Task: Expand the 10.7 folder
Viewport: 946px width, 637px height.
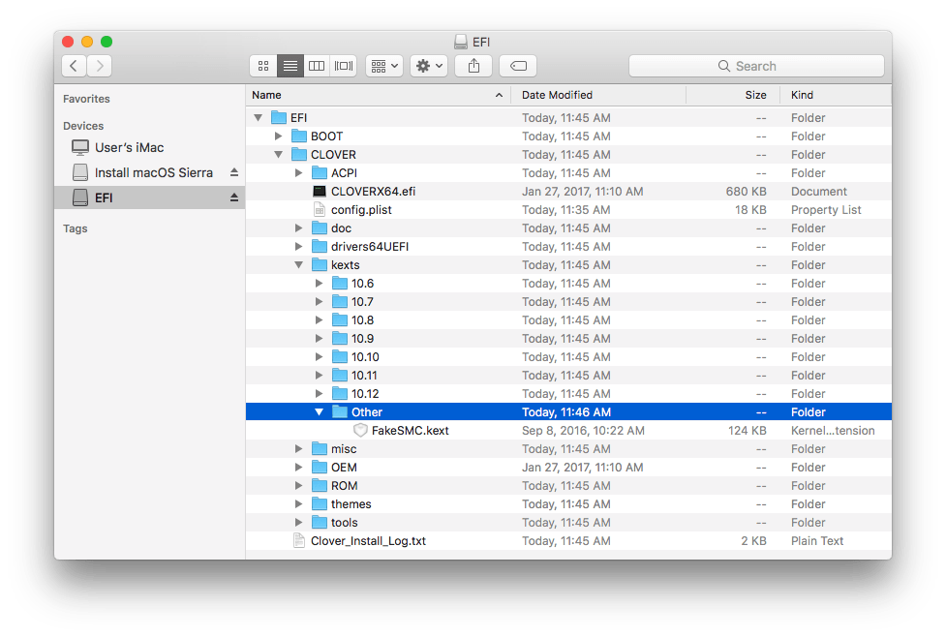Action: click(x=320, y=302)
